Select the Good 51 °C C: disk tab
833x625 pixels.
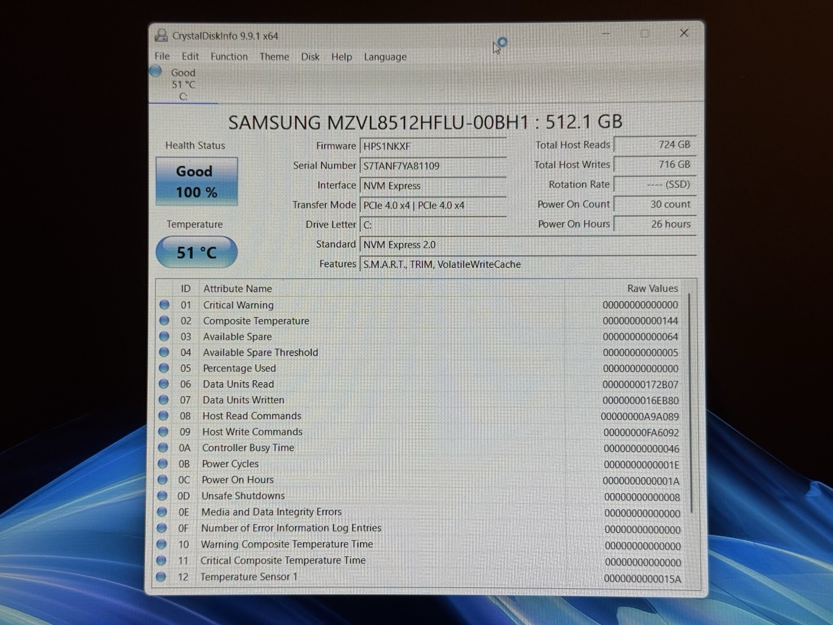point(183,84)
